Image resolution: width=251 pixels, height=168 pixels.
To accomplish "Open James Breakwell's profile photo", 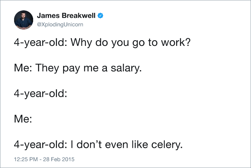I will pyautogui.click(x=24, y=20).
